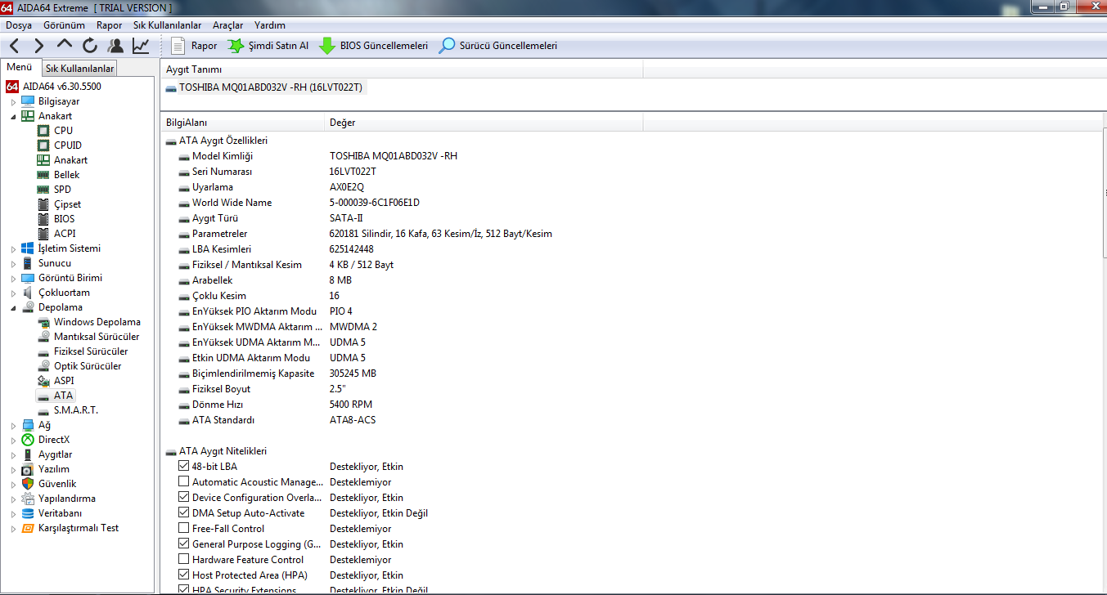Go back with the left arrow toolbar icon

15,46
